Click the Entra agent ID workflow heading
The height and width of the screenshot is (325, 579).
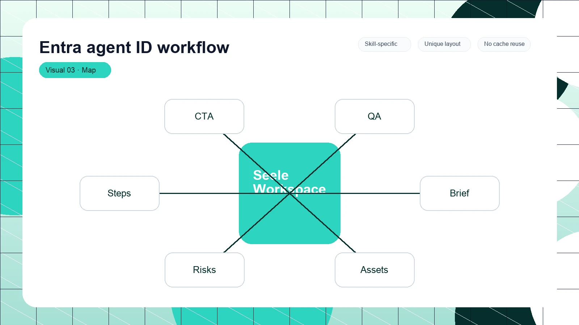[134, 47]
